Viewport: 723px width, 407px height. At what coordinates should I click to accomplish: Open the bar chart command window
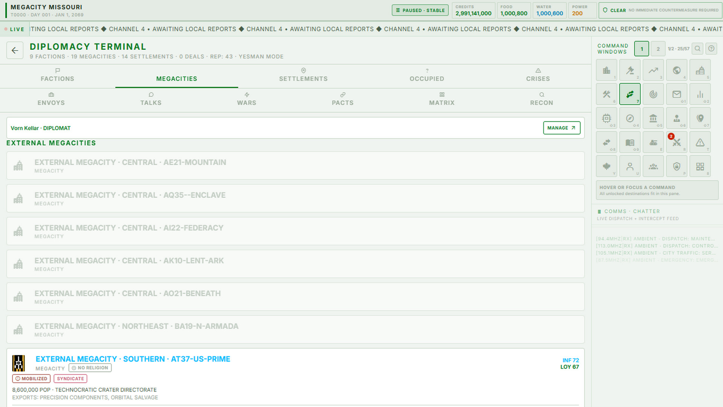(x=700, y=94)
